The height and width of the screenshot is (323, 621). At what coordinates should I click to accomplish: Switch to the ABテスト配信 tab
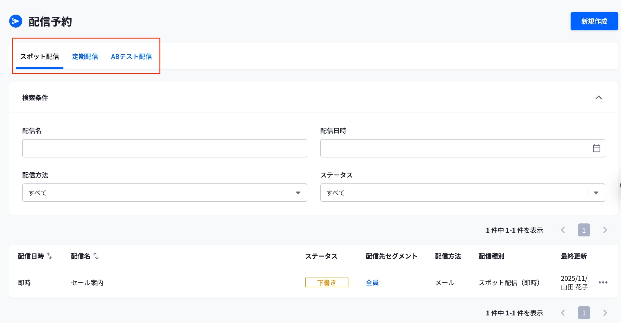click(131, 57)
